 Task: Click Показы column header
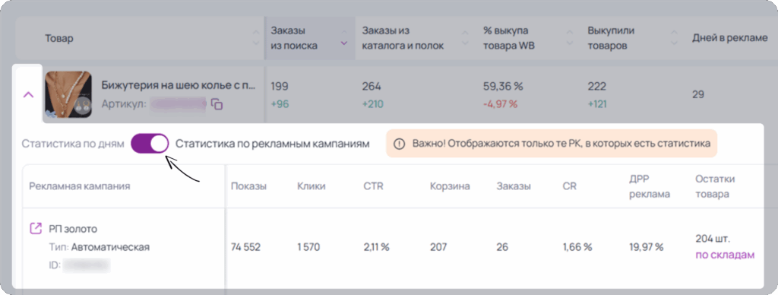point(248,187)
